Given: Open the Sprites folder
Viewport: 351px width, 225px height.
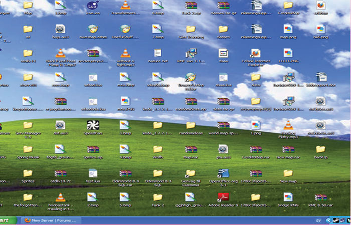Looking at the screenshot, I should [x=28, y=173].
